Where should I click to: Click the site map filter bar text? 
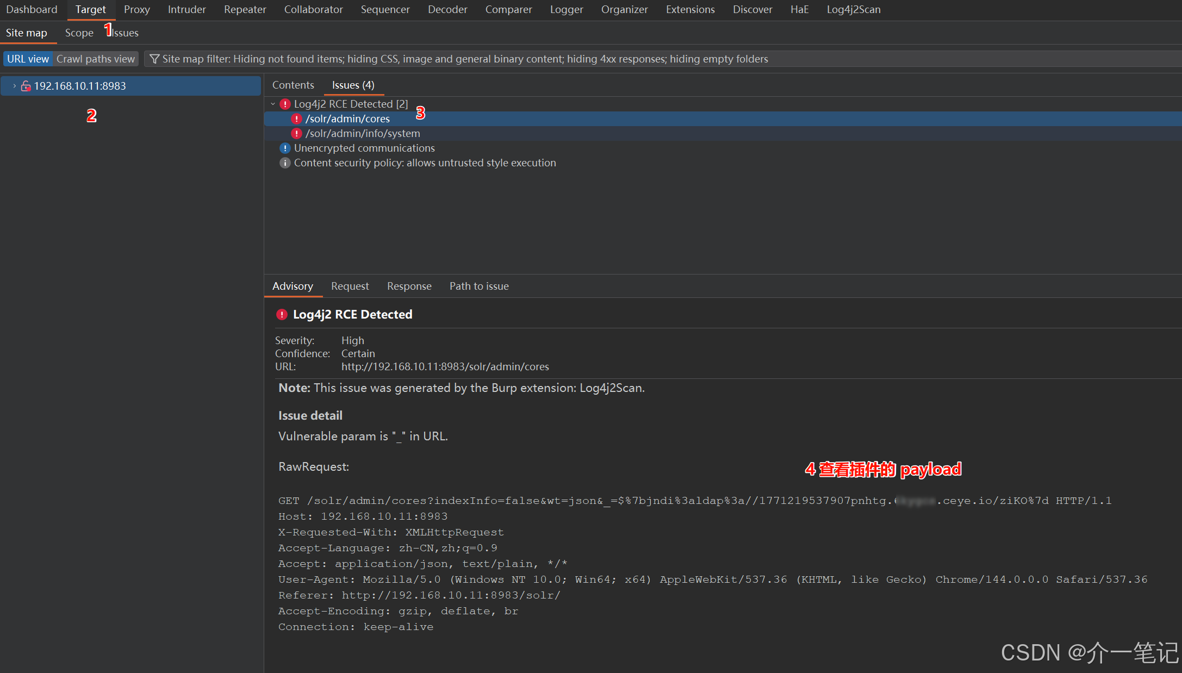coord(465,59)
